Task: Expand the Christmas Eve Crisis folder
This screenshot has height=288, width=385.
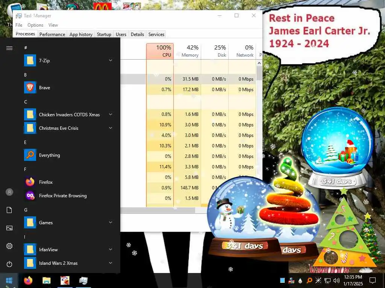Action: [x=111, y=128]
